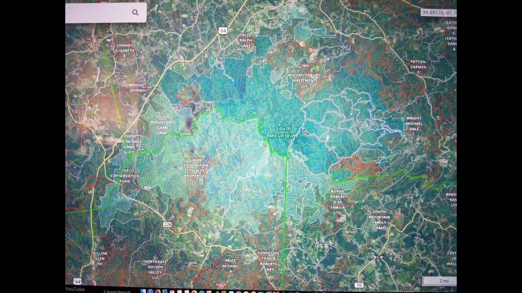Screen dimensions: 522x293
Task: Select the PRICE, MICHAEL R parcel label
Action: 230,266
